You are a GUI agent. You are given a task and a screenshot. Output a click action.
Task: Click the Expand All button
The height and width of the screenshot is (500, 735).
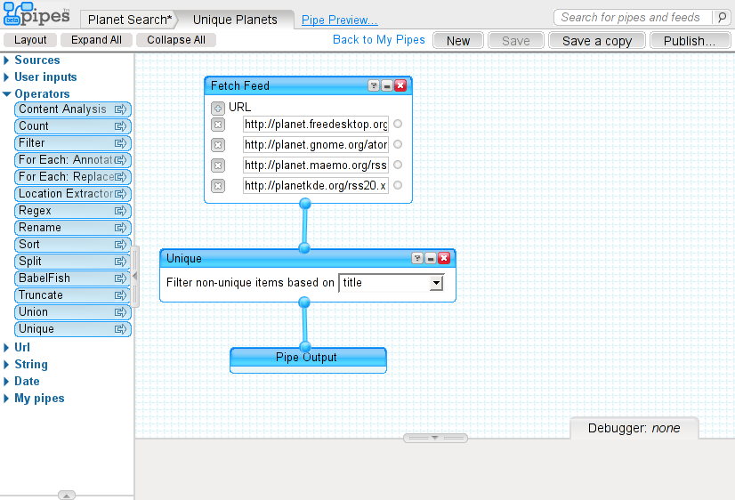coord(96,40)
